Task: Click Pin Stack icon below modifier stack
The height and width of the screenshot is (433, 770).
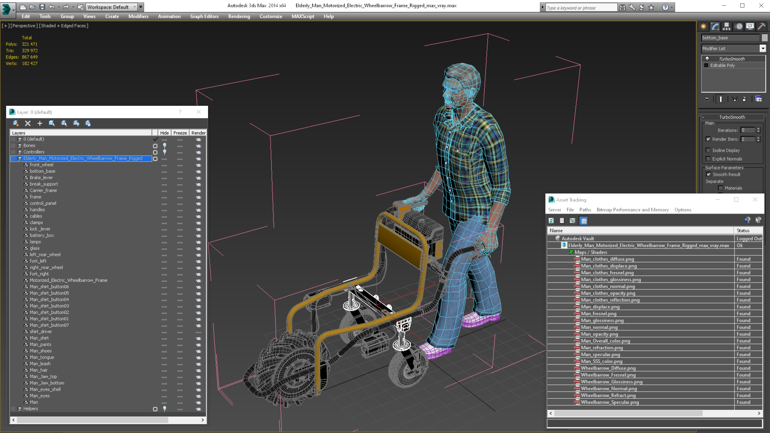Action: coord(707,99)
